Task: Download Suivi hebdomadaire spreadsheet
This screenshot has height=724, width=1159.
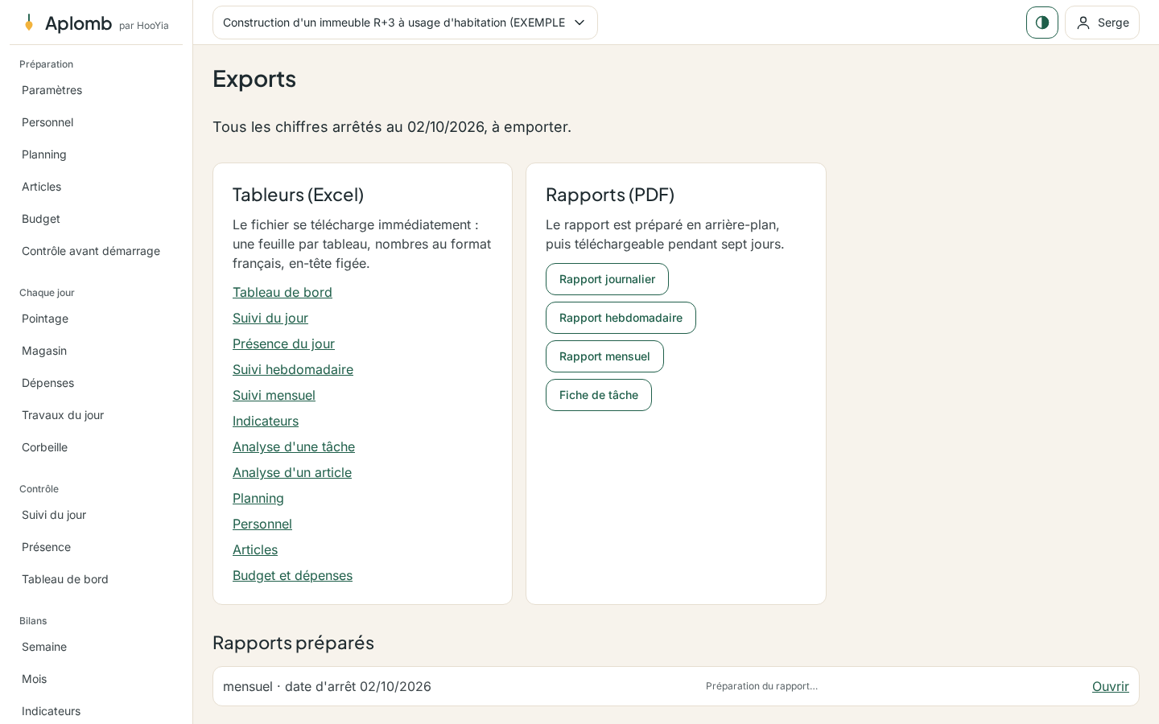Action: pyautogui.click(x=293, y=369)
